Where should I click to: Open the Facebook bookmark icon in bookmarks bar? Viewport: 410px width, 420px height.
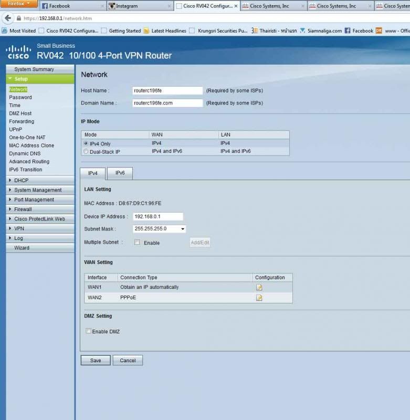click(x=348, y=31)
